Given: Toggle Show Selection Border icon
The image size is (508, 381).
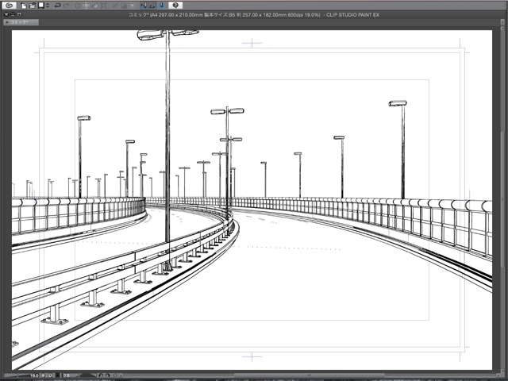Looking at the screenshot, I should 133,6.
